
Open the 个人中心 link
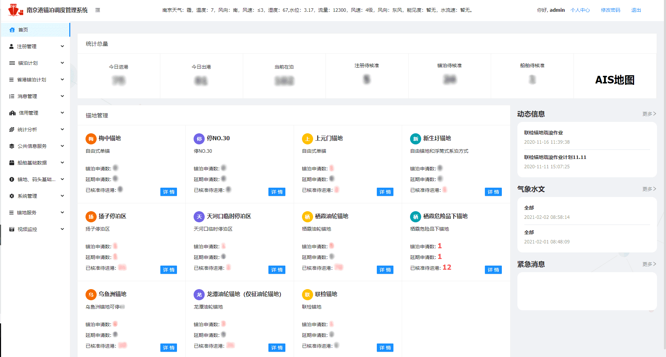(580, 10)
